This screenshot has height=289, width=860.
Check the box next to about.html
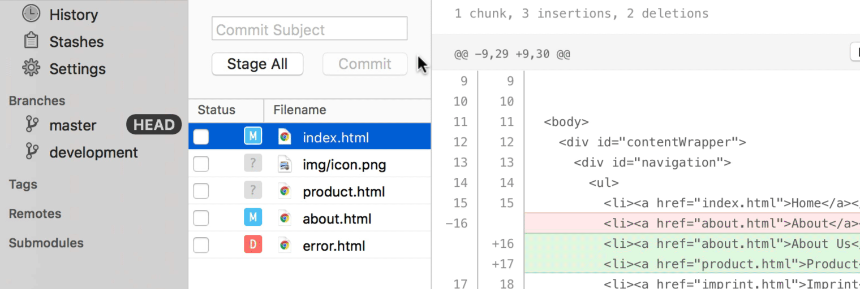201,218
